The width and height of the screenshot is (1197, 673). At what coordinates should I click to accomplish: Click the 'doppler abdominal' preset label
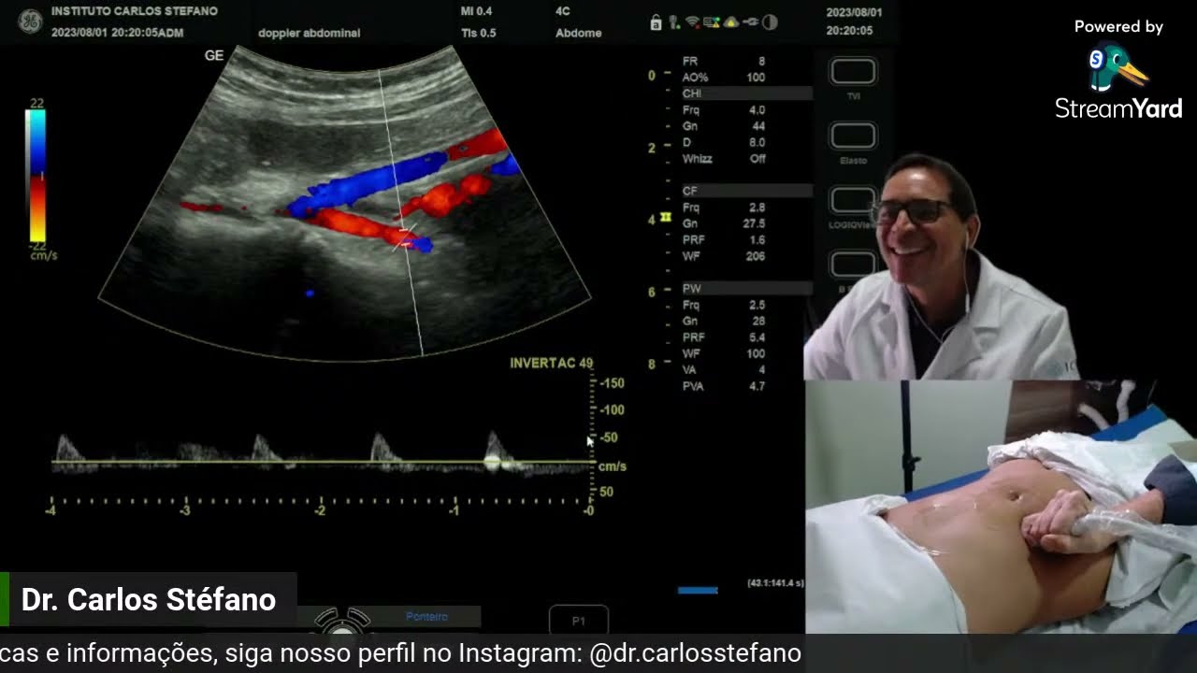point(309,33)
